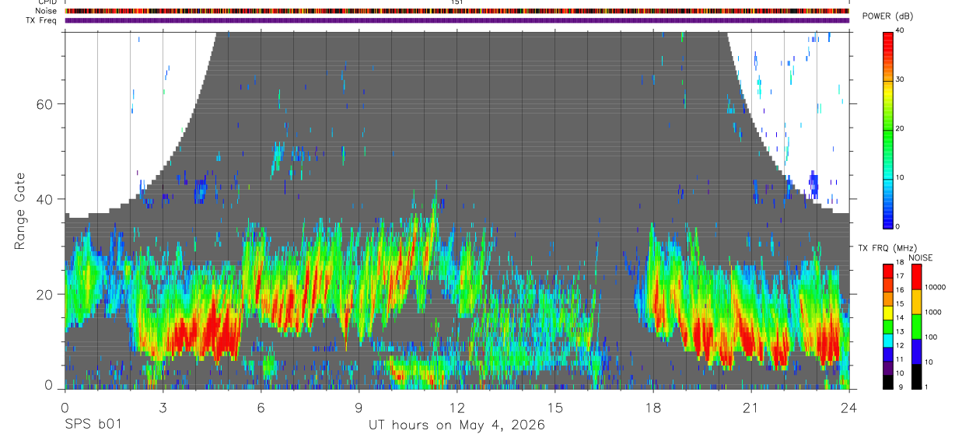Click the TX FRQ (MHz) legend title

884,248
